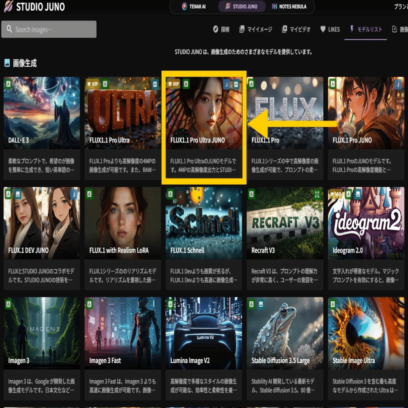Image resolution: width=408 pixels, height=408 pixels.
Task: Select the FLUX1.1 Pro Ultra JUNO model
Action: pyautogui.click(x=204, y=128)
